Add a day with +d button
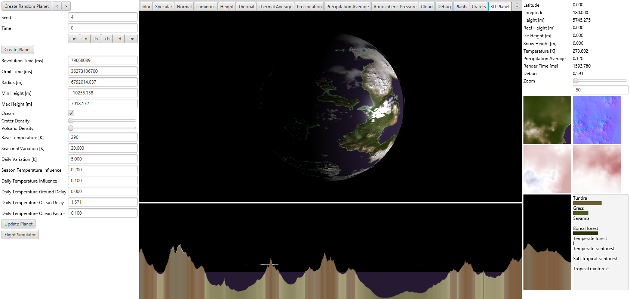The height and width of the screenshot is (299, 630). pyautogui.click(x=119, y=39)
